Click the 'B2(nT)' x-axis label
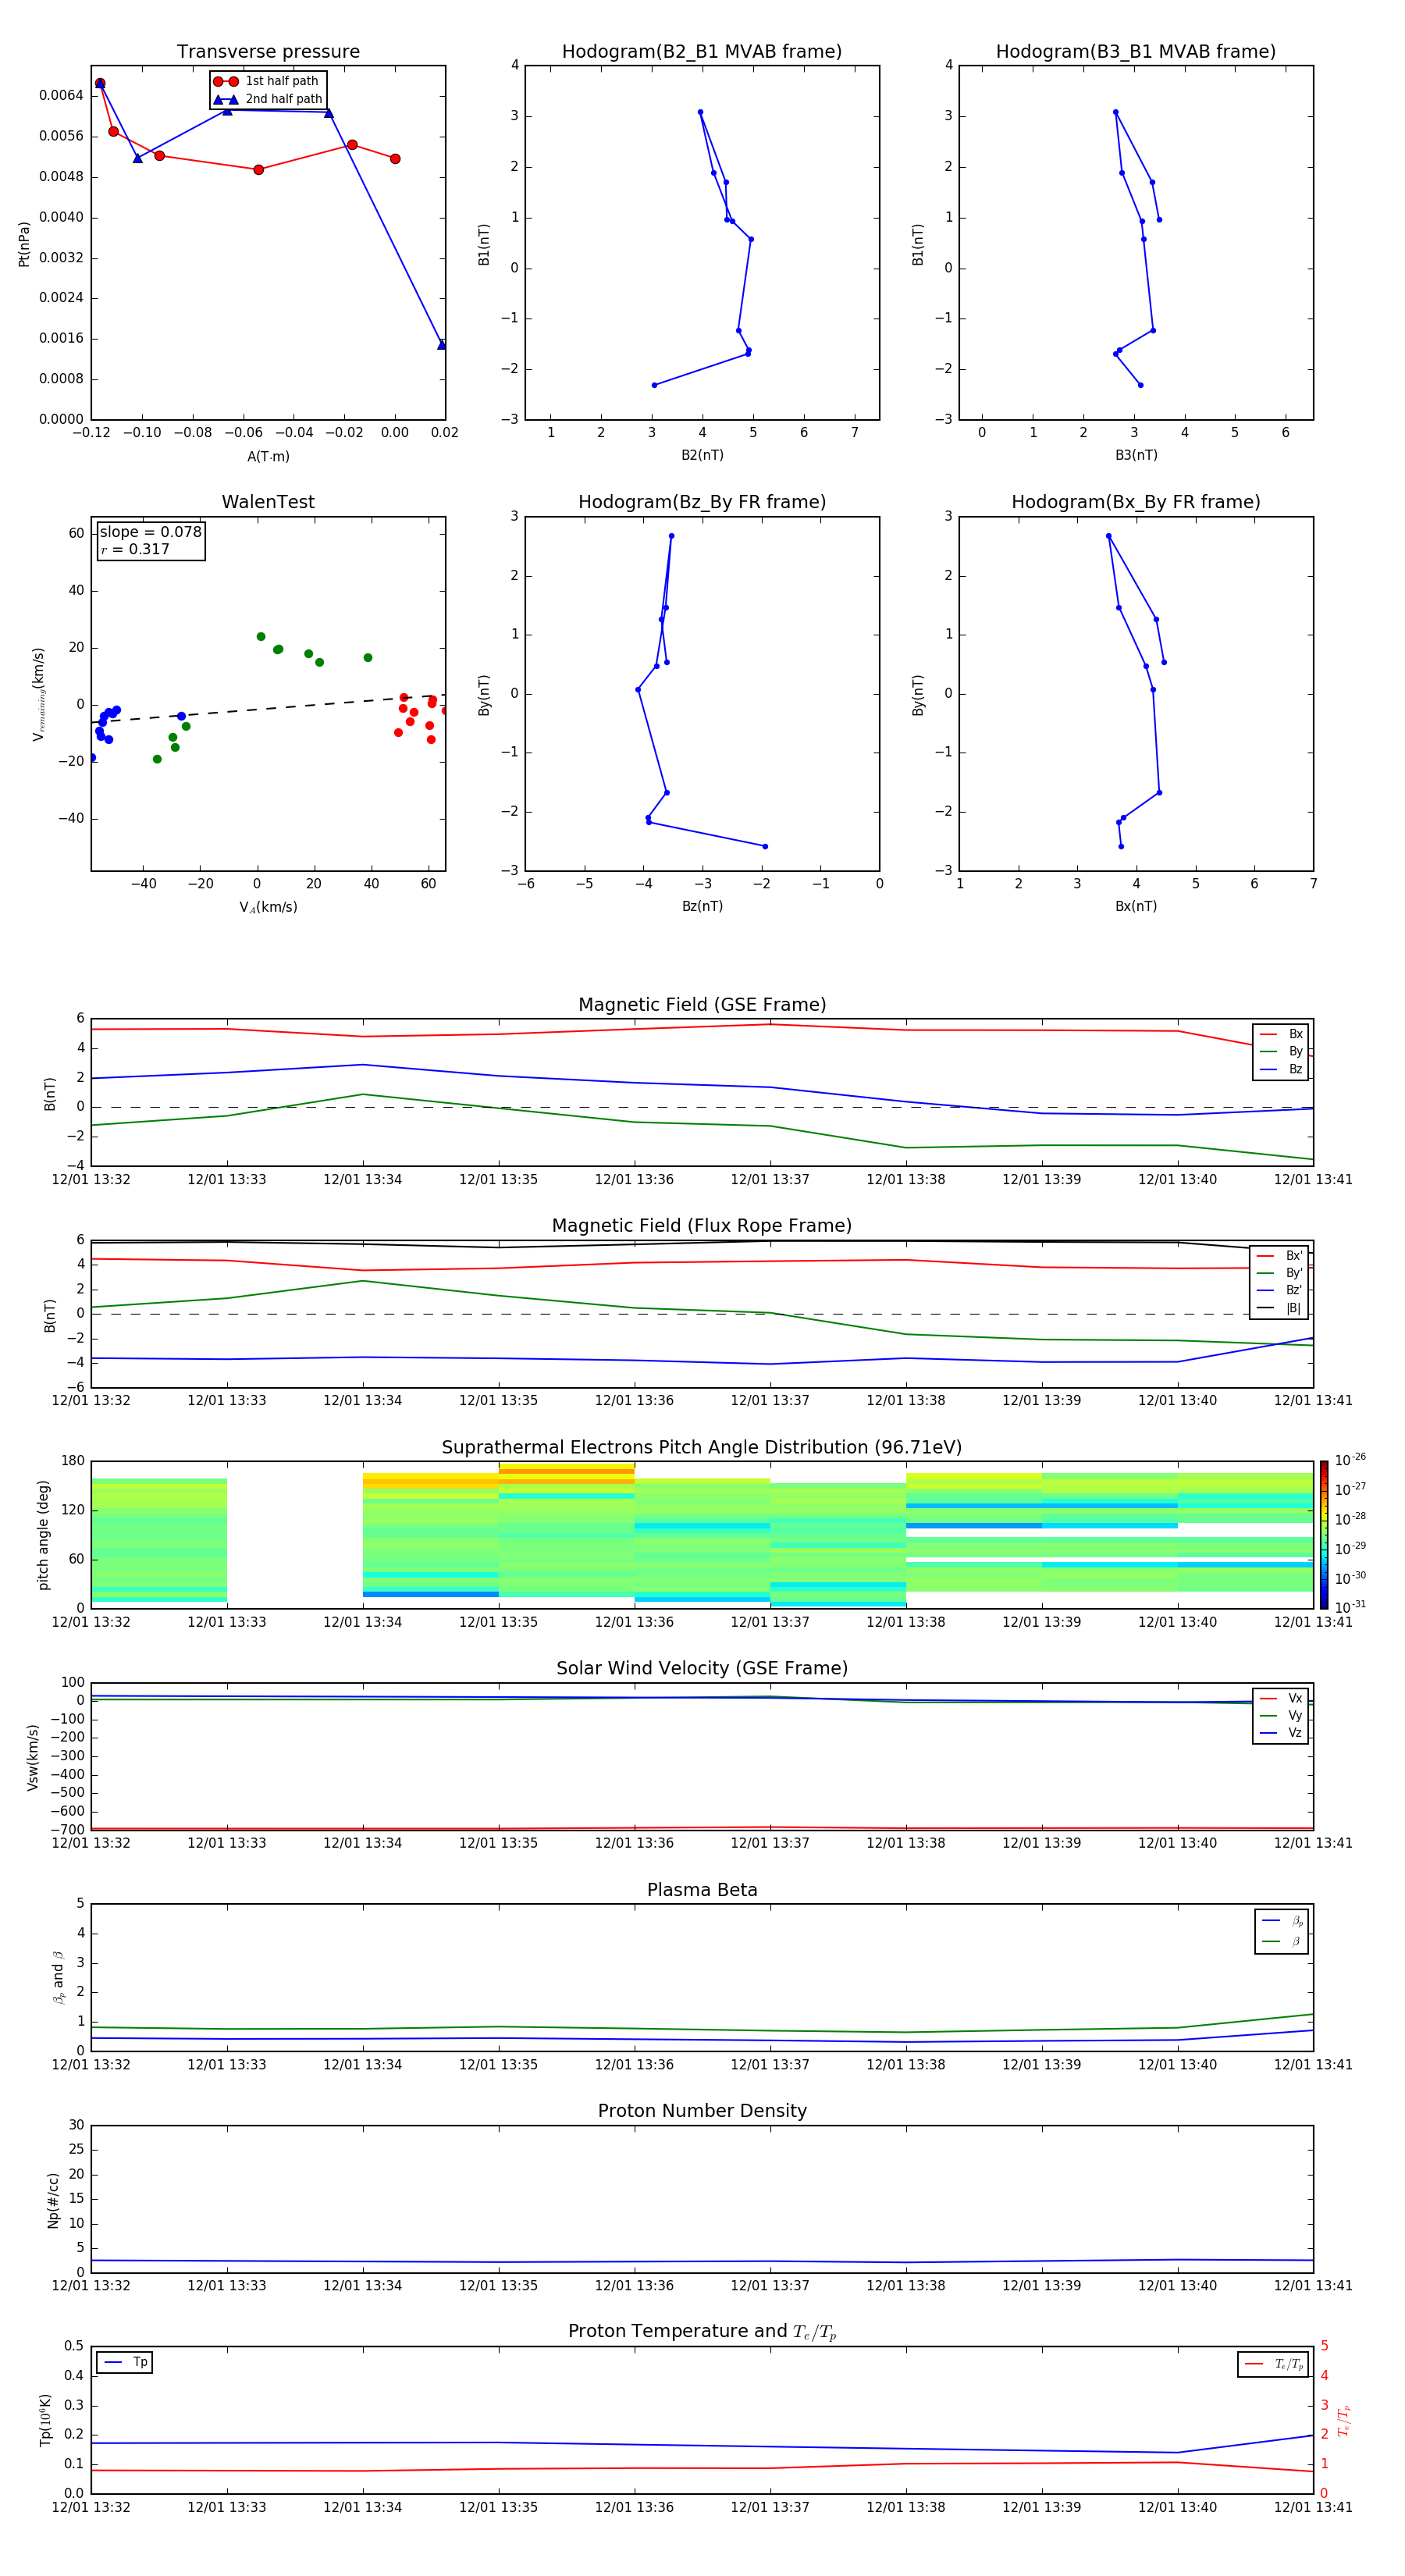The height and width of the screenshot is (2576, 1405). click(702, 455)
